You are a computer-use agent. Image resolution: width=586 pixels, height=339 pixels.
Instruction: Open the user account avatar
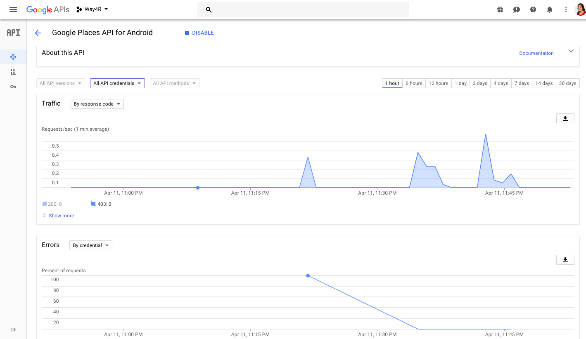[x=580, y=9]
